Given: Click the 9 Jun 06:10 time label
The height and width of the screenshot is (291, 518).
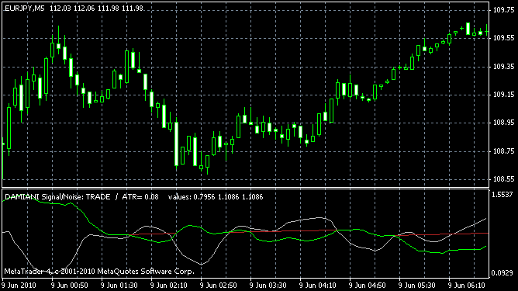Looking at the screenshot, I should coord(467,286).
